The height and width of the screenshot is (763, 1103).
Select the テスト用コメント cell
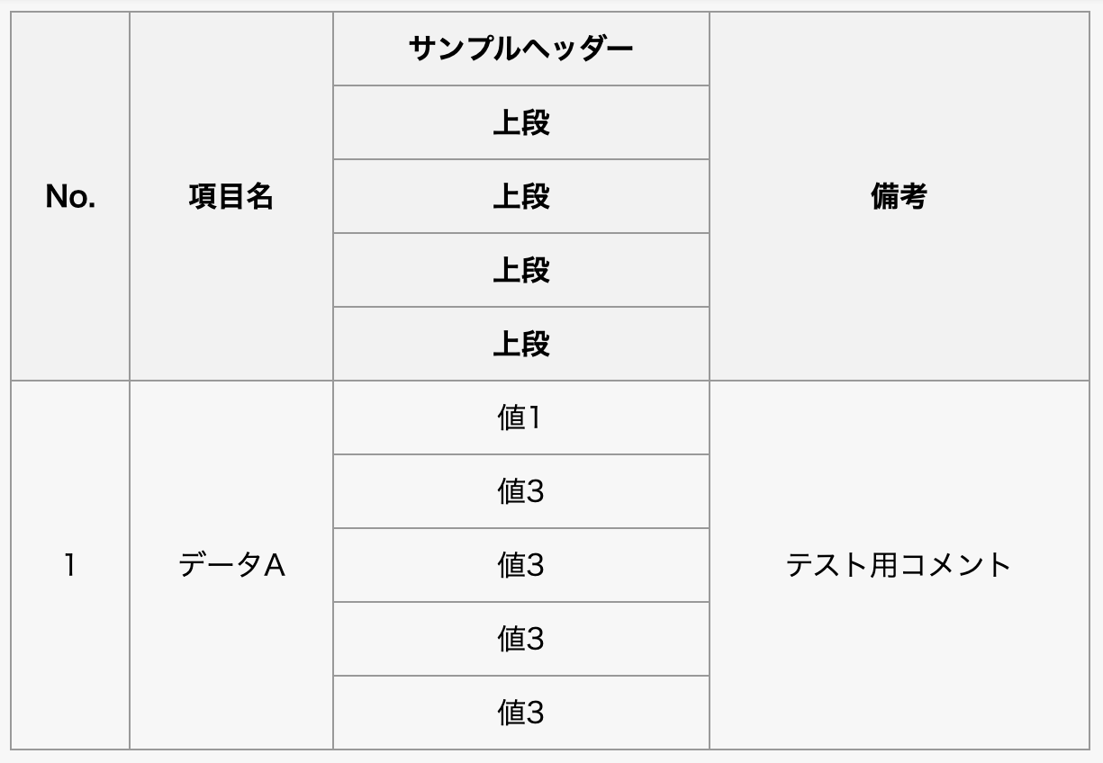(899, 565)
